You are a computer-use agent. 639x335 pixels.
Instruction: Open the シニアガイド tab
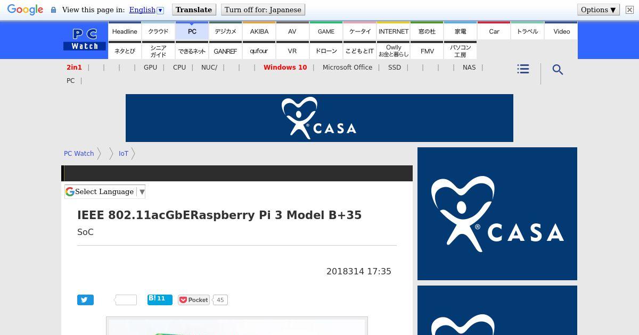[158, 51]
